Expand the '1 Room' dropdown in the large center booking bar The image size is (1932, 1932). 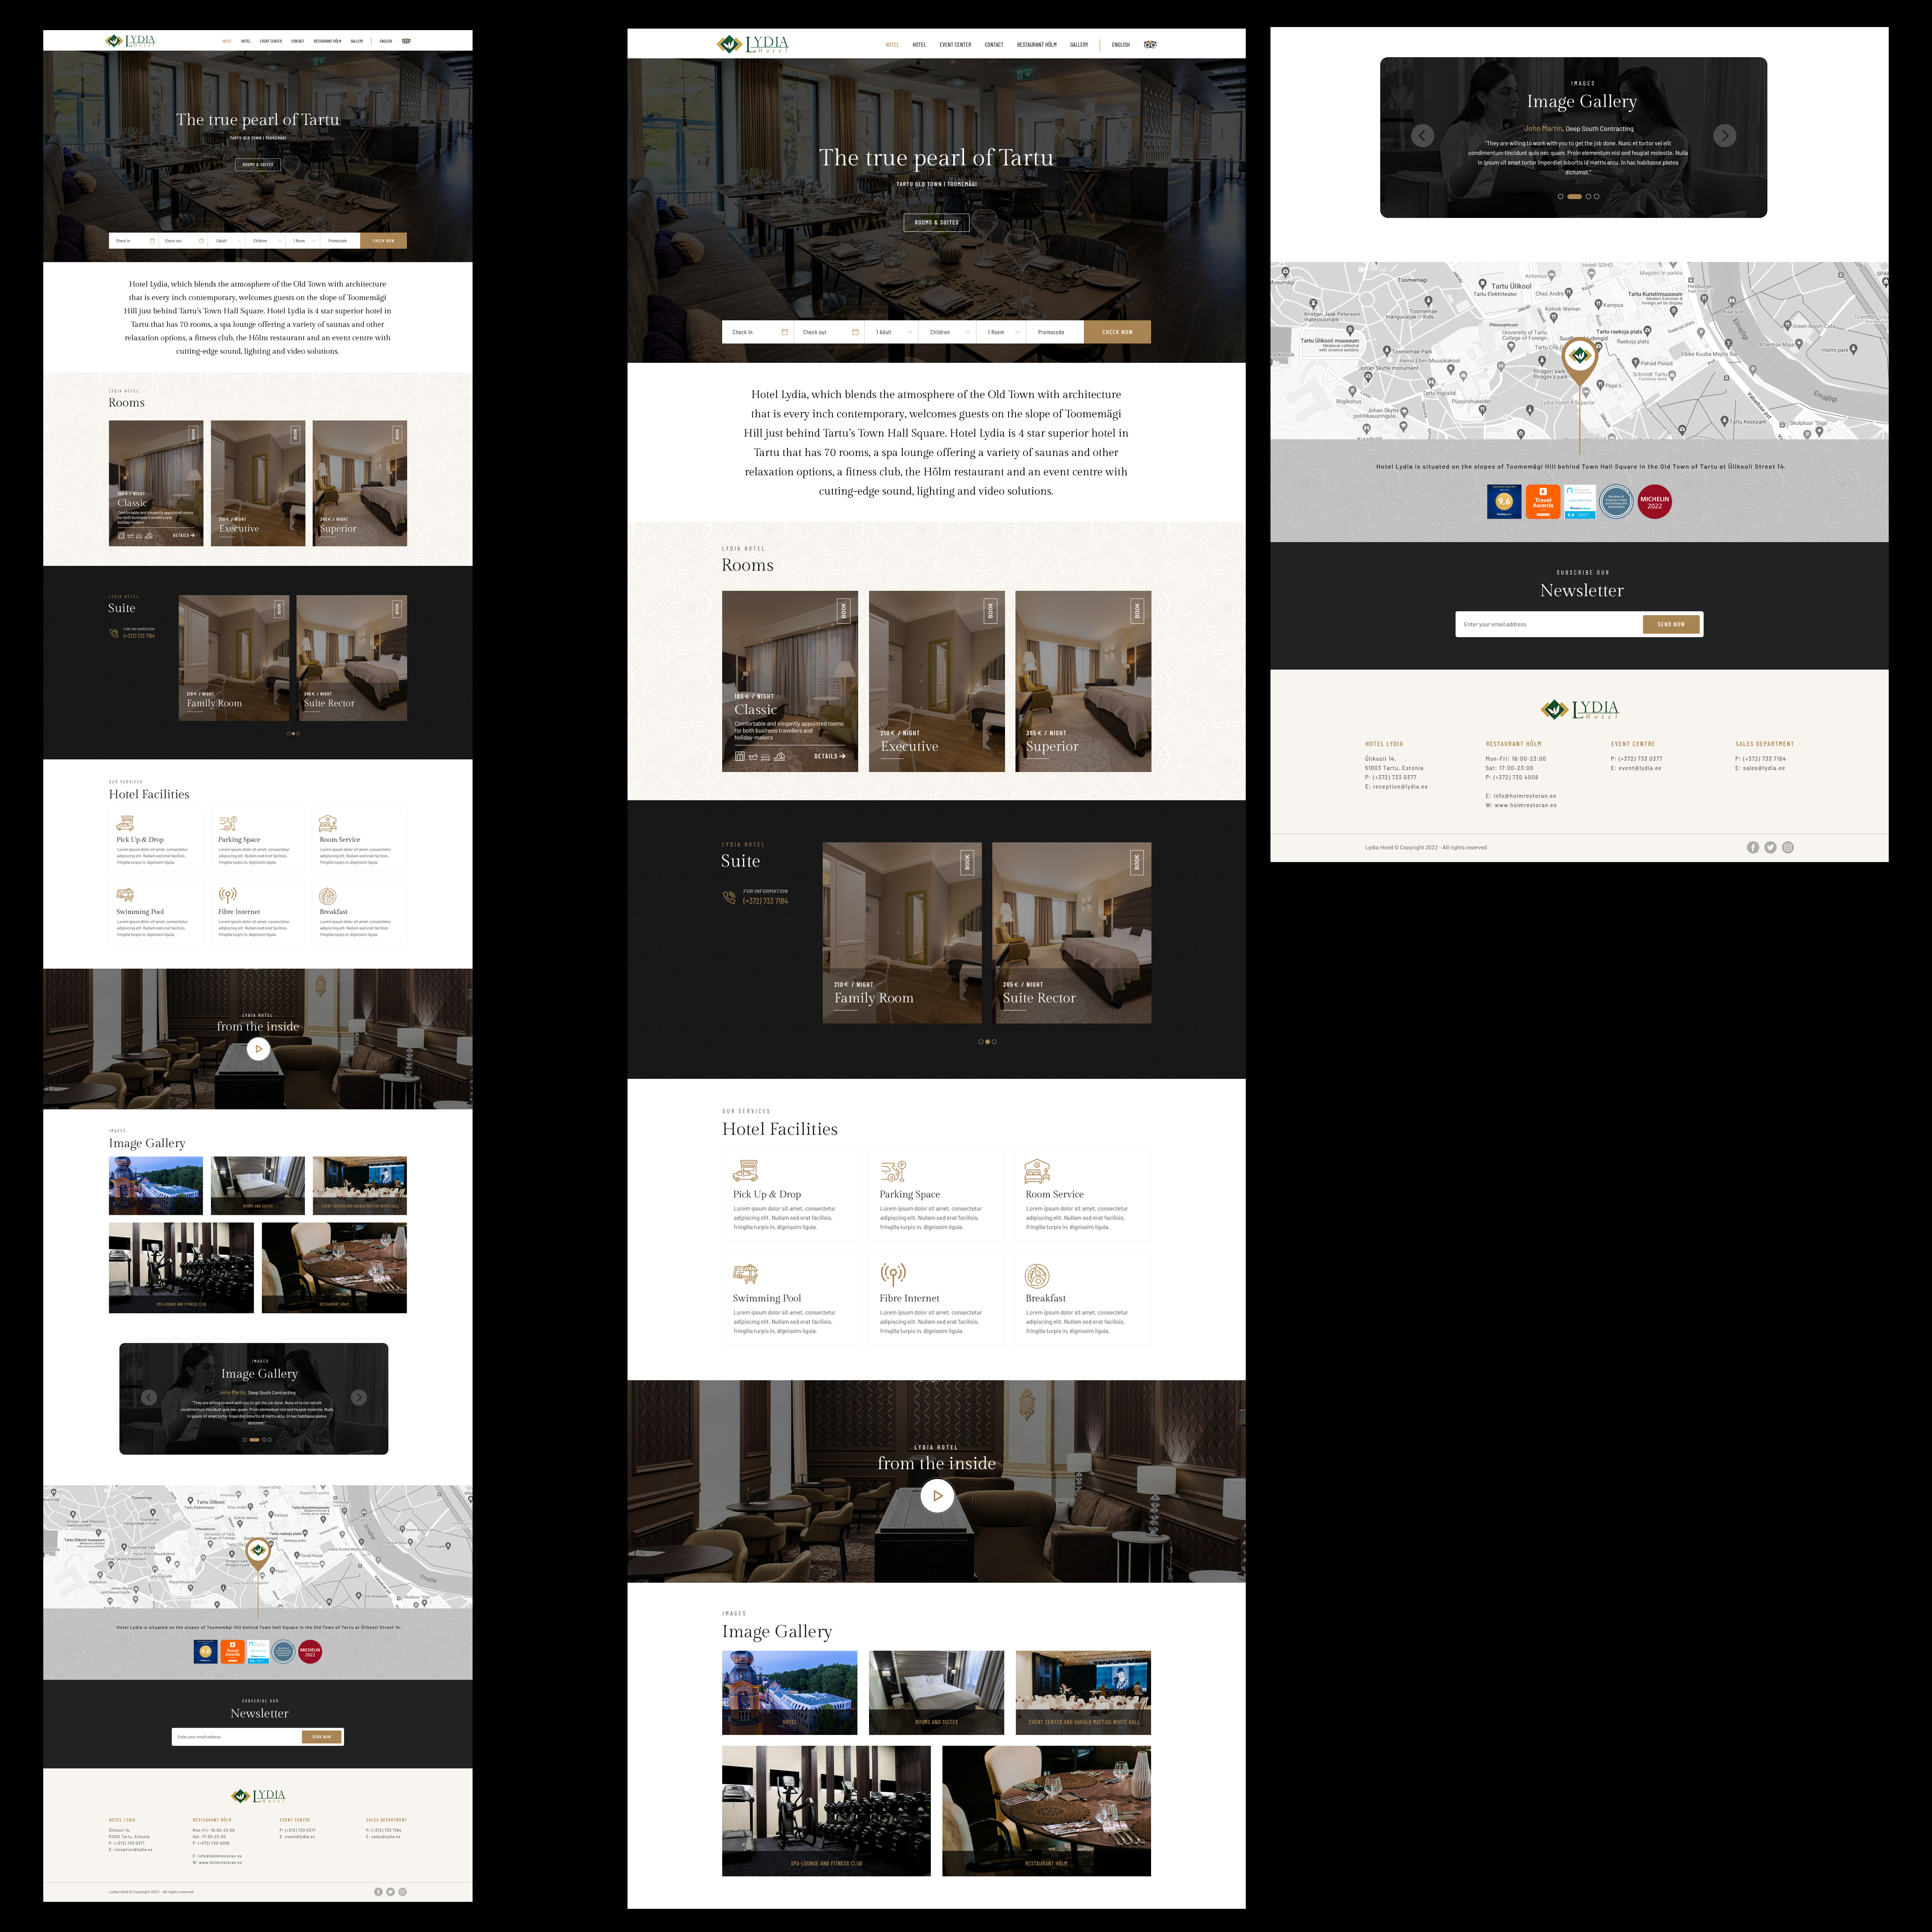click(1003, 332)
